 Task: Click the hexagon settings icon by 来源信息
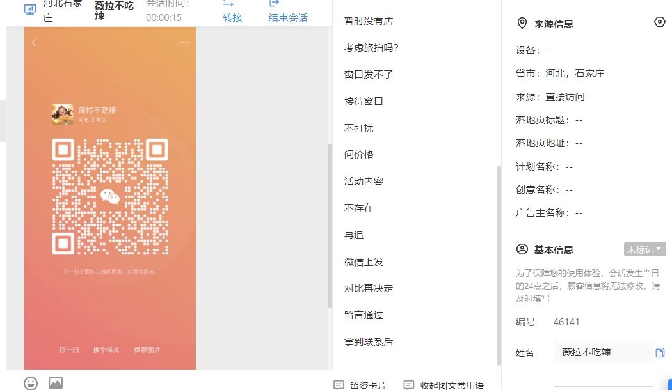coord(660,22)
